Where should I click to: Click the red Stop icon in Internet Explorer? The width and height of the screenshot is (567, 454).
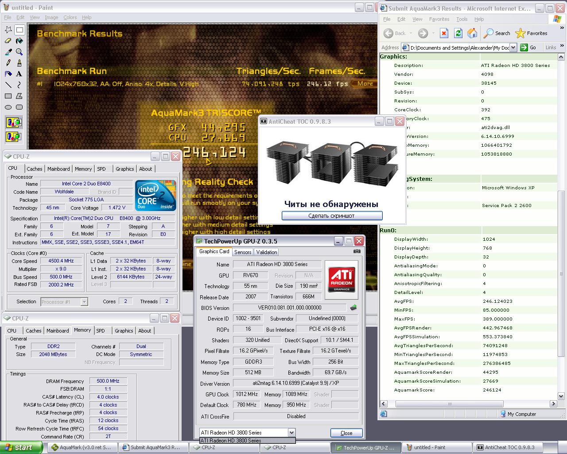point(444,33)
